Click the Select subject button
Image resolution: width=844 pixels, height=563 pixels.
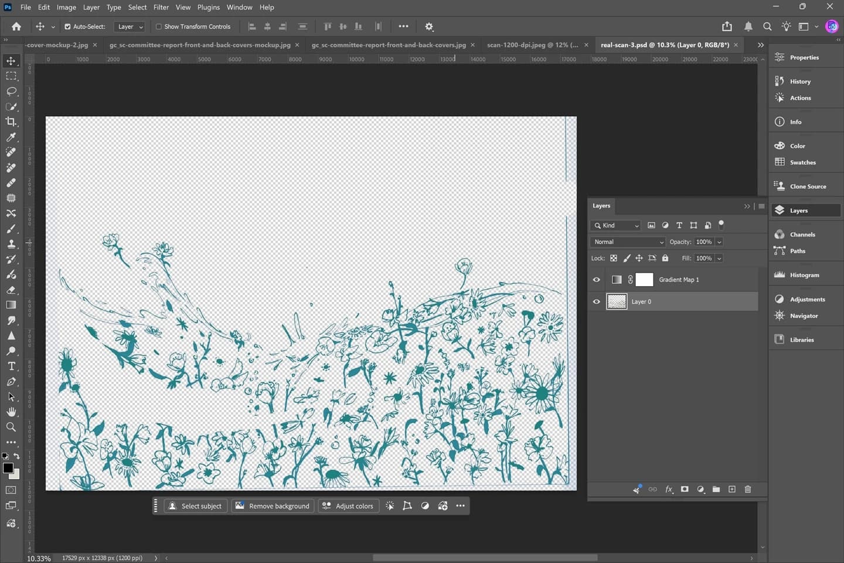tap(195, 506)
